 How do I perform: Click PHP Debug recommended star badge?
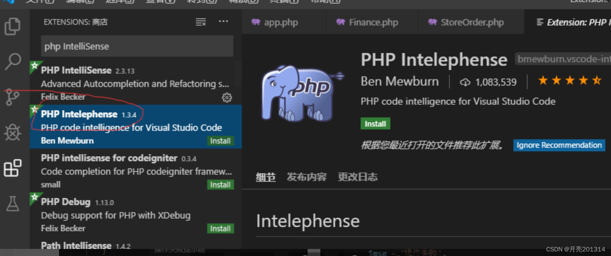click(x=35, y=198)
